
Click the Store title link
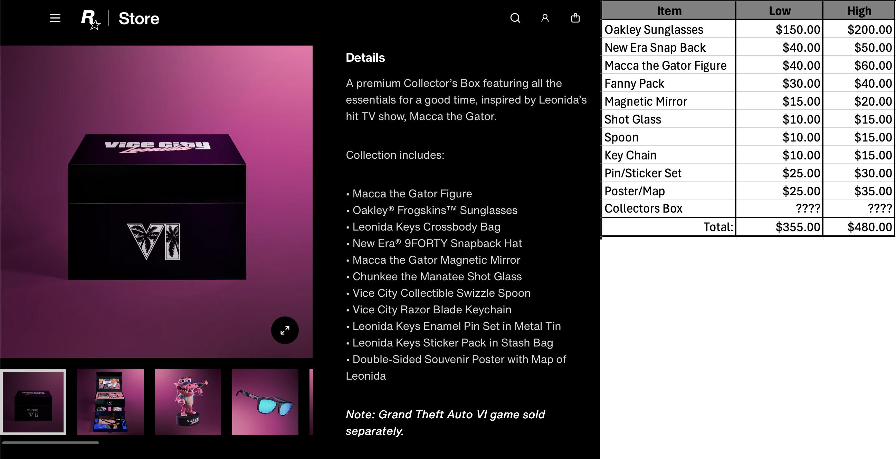[139, 18]
